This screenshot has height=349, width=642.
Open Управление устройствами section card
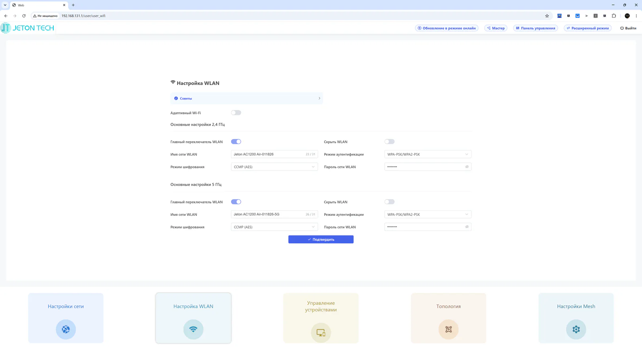[x=321, y=318]
